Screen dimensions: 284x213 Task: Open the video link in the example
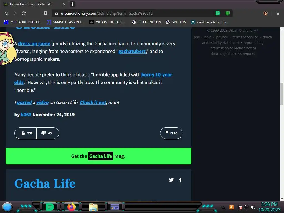tap(42, 103)
